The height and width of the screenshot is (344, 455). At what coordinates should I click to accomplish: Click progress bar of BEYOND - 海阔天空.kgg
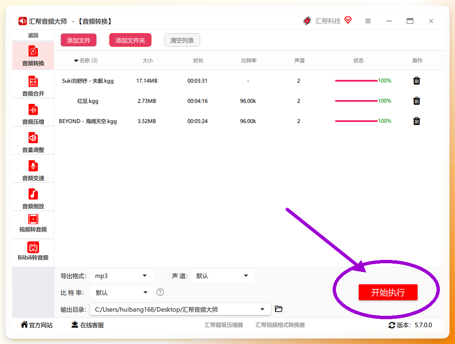(356, 121)
